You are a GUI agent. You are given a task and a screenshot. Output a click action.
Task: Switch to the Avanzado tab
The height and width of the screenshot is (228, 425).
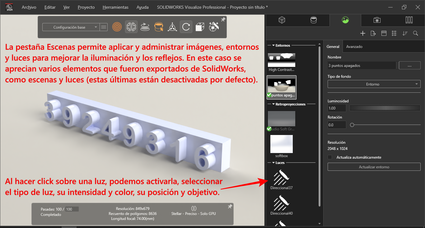click(354, 47)
